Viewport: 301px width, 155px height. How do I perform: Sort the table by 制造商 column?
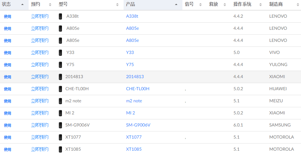click(x=284, y=4)
